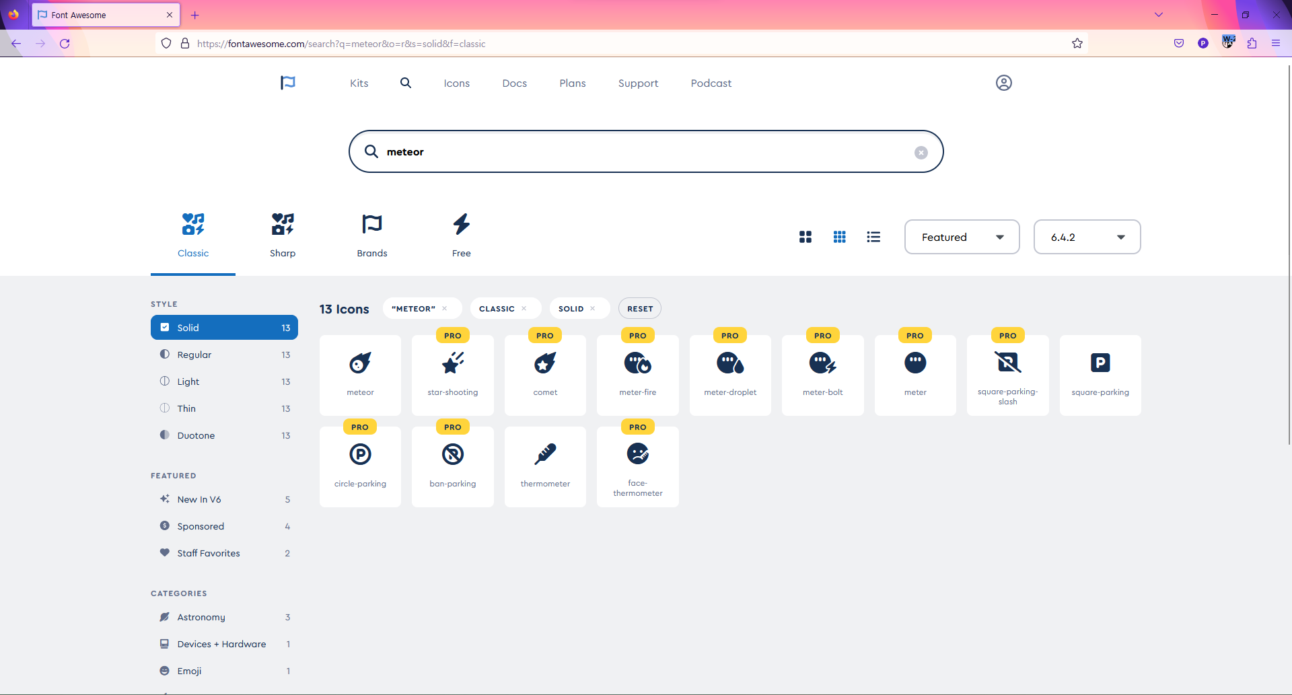
Task: Switch to roomy large grid view
Action: 805,237
